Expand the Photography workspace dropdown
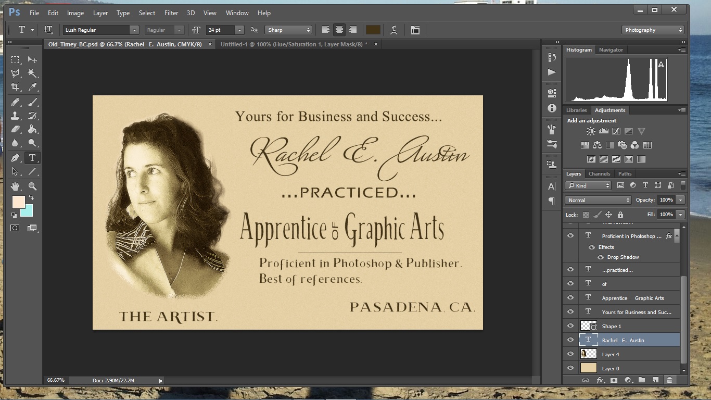The width and height of the screenshot is (711, 400). point(653,30)
